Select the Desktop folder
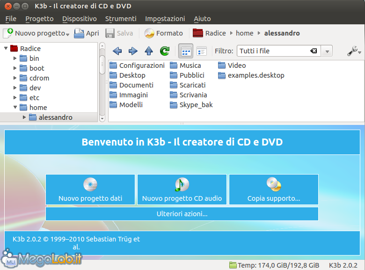This screenshot has width=365, height=270. (127, 75)
